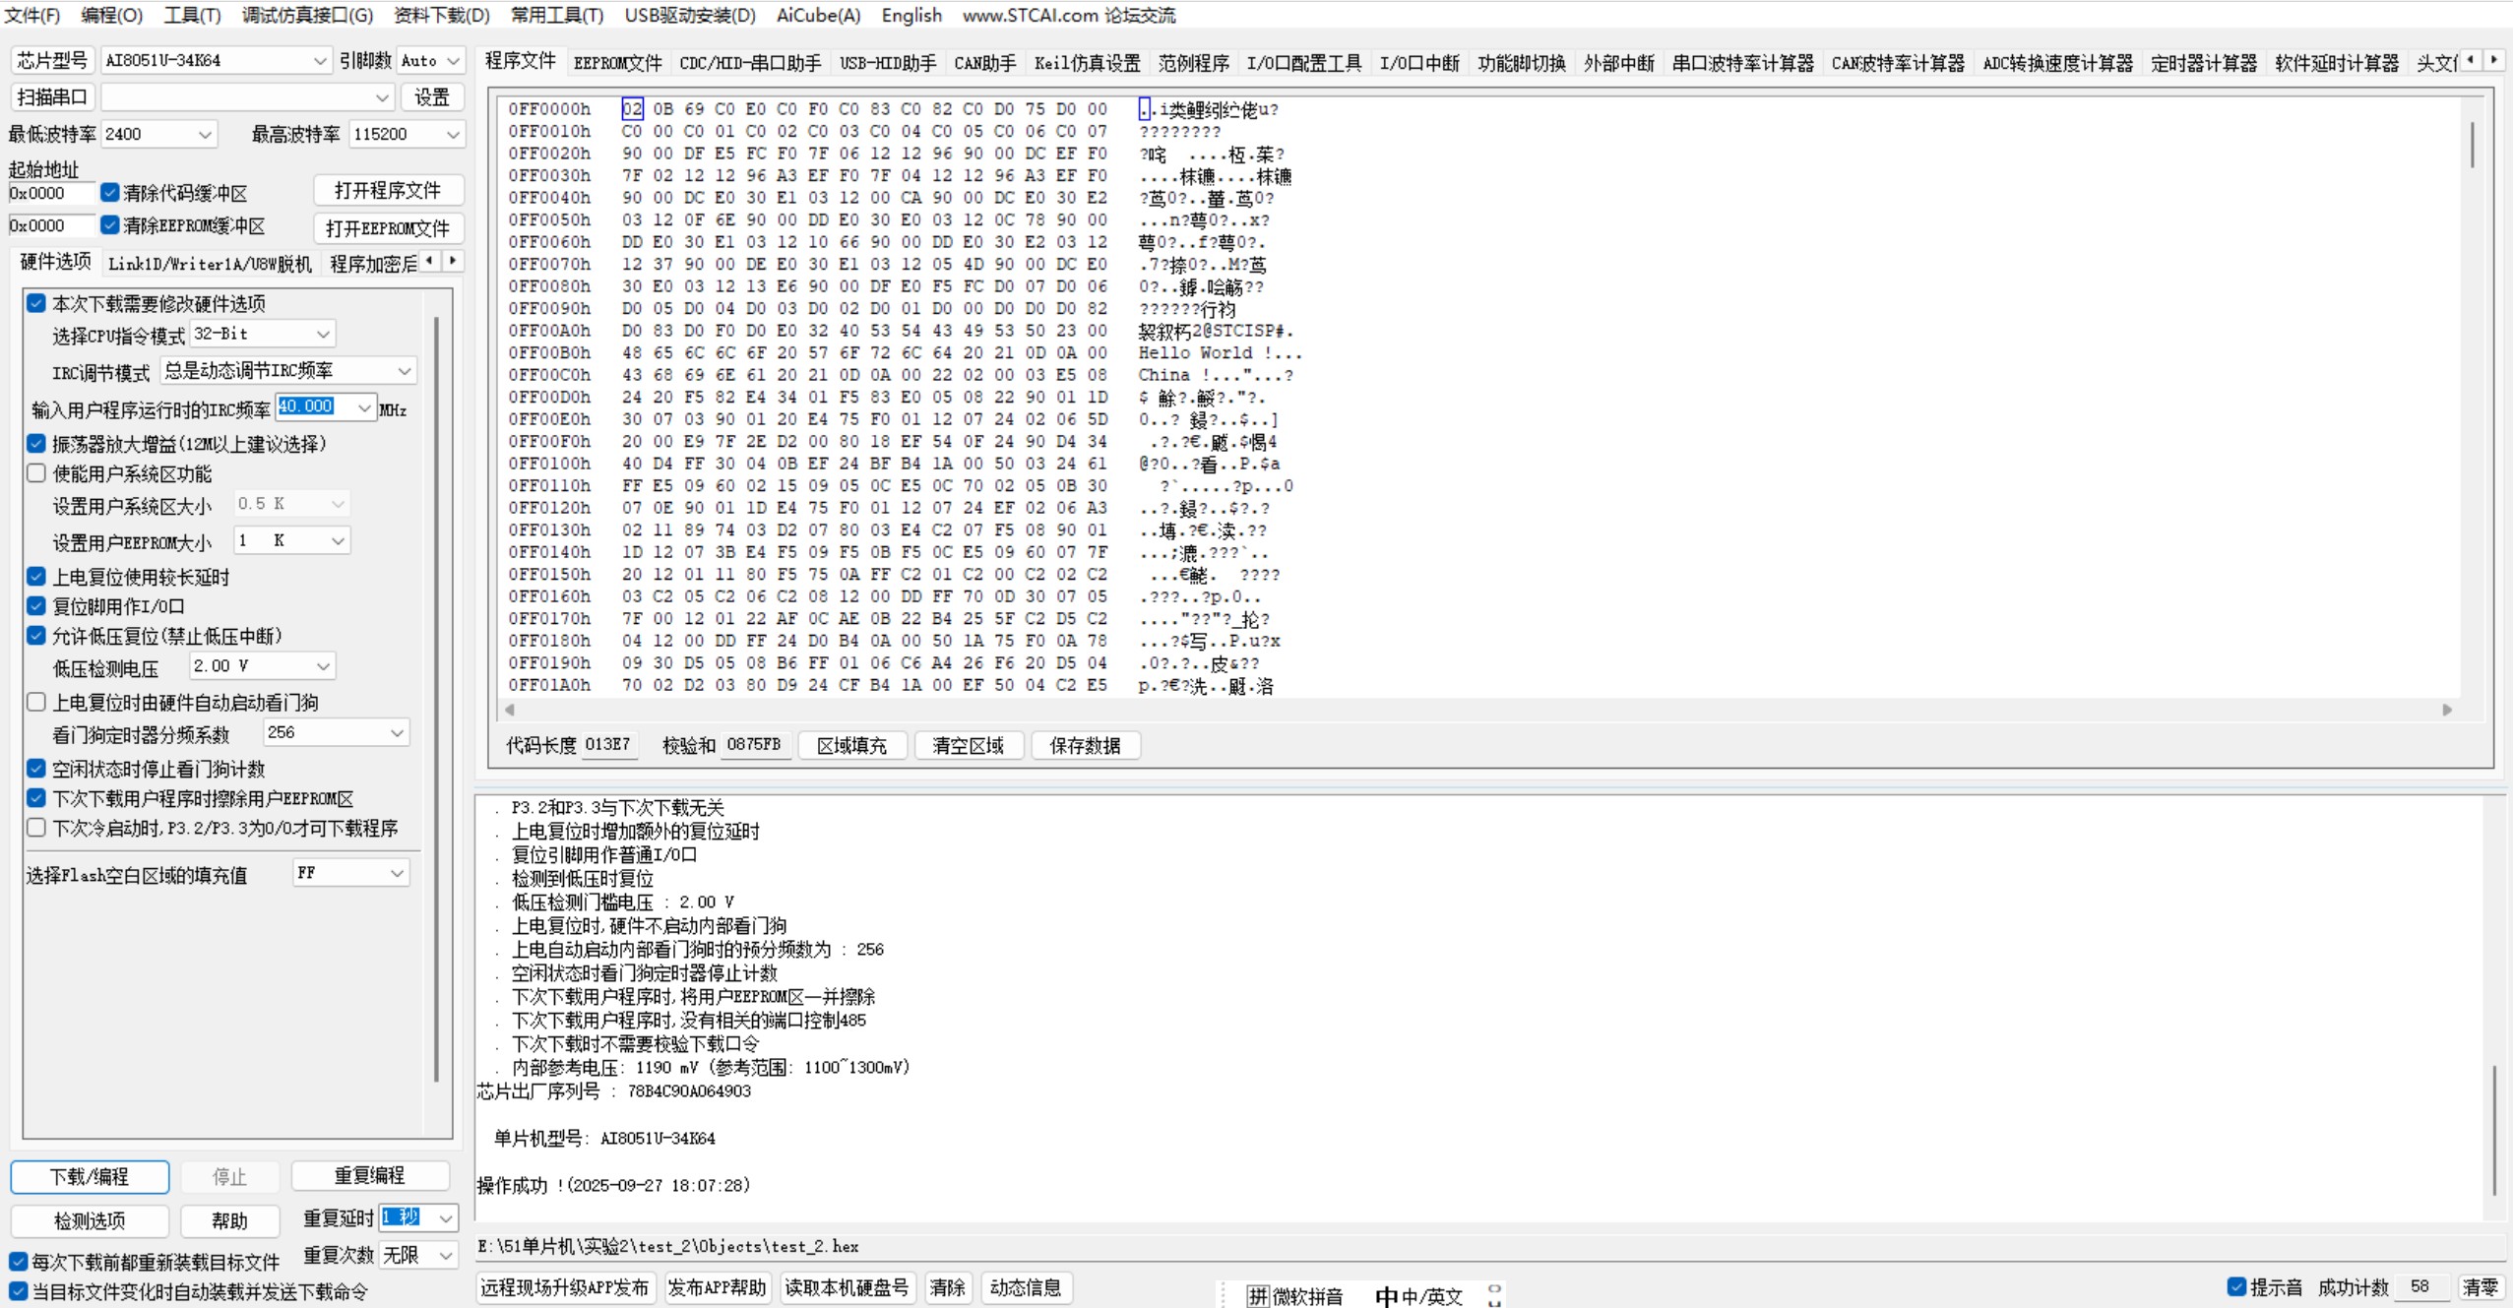The height and width of the screenshot is (1308, 2513).
Task: Click the IRC frequency input field
Action: 307,406
